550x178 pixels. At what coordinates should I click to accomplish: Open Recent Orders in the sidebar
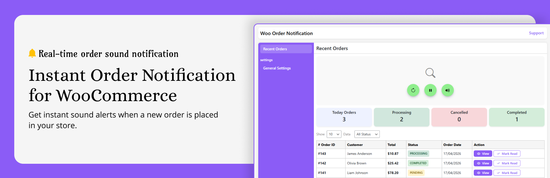286,49
